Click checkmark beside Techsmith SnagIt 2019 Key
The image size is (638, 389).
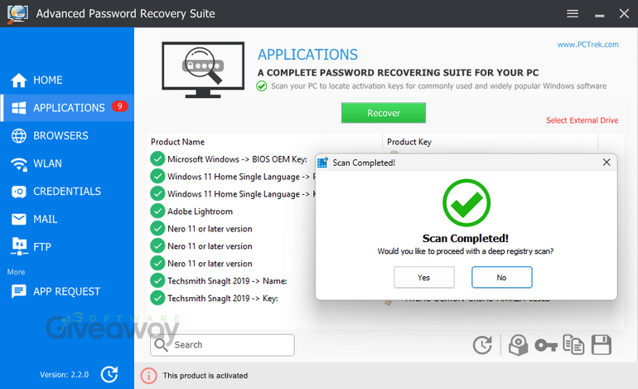click(157, 298)
